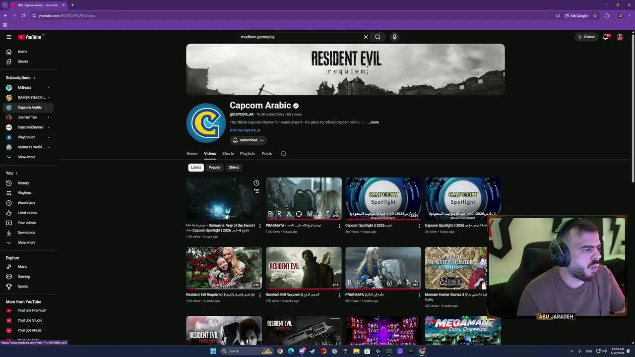The height and width of the screenshot is (357, 635).
Task: Add Onimusha video to Watch later clock icon
Action: (256, 183)
